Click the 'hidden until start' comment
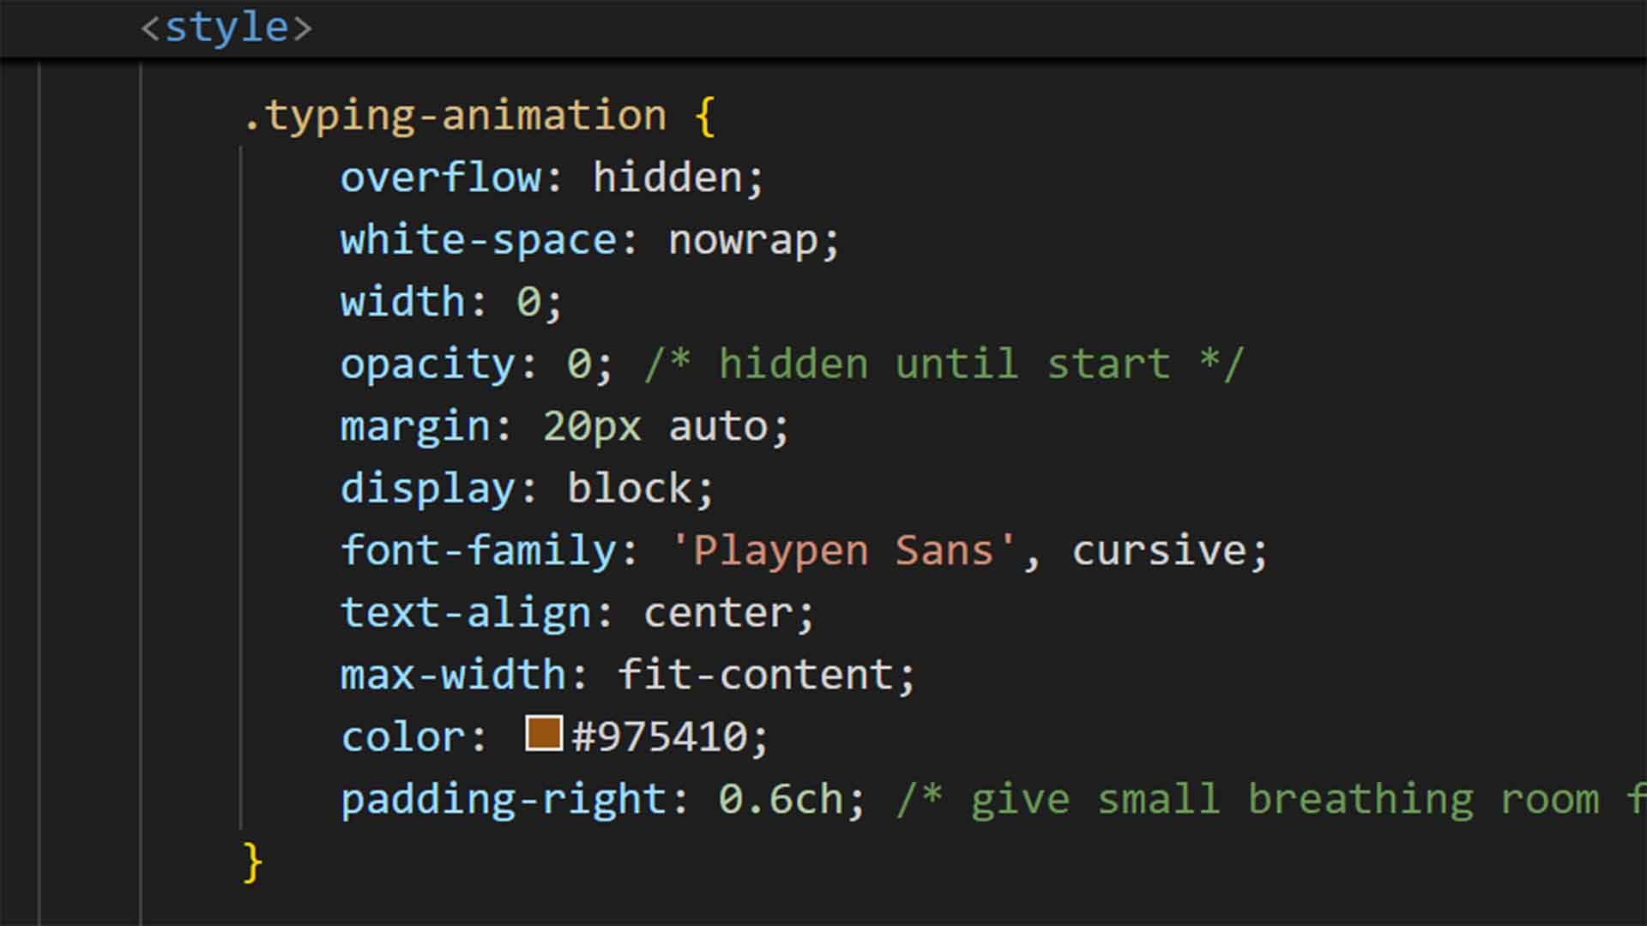This screenshot has width=1647, height=926. coord(944,364)
